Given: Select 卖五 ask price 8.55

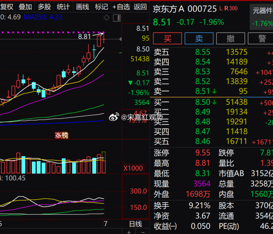Looking at the screenshot, I should coord(203,52).
